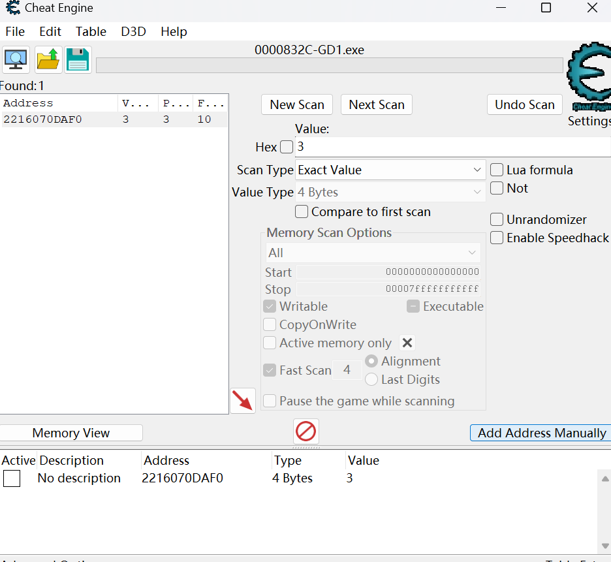Open the Value Type 4 Bytes dropdown
The height and width of the screenshot is (562, 611).
point(390,192)
